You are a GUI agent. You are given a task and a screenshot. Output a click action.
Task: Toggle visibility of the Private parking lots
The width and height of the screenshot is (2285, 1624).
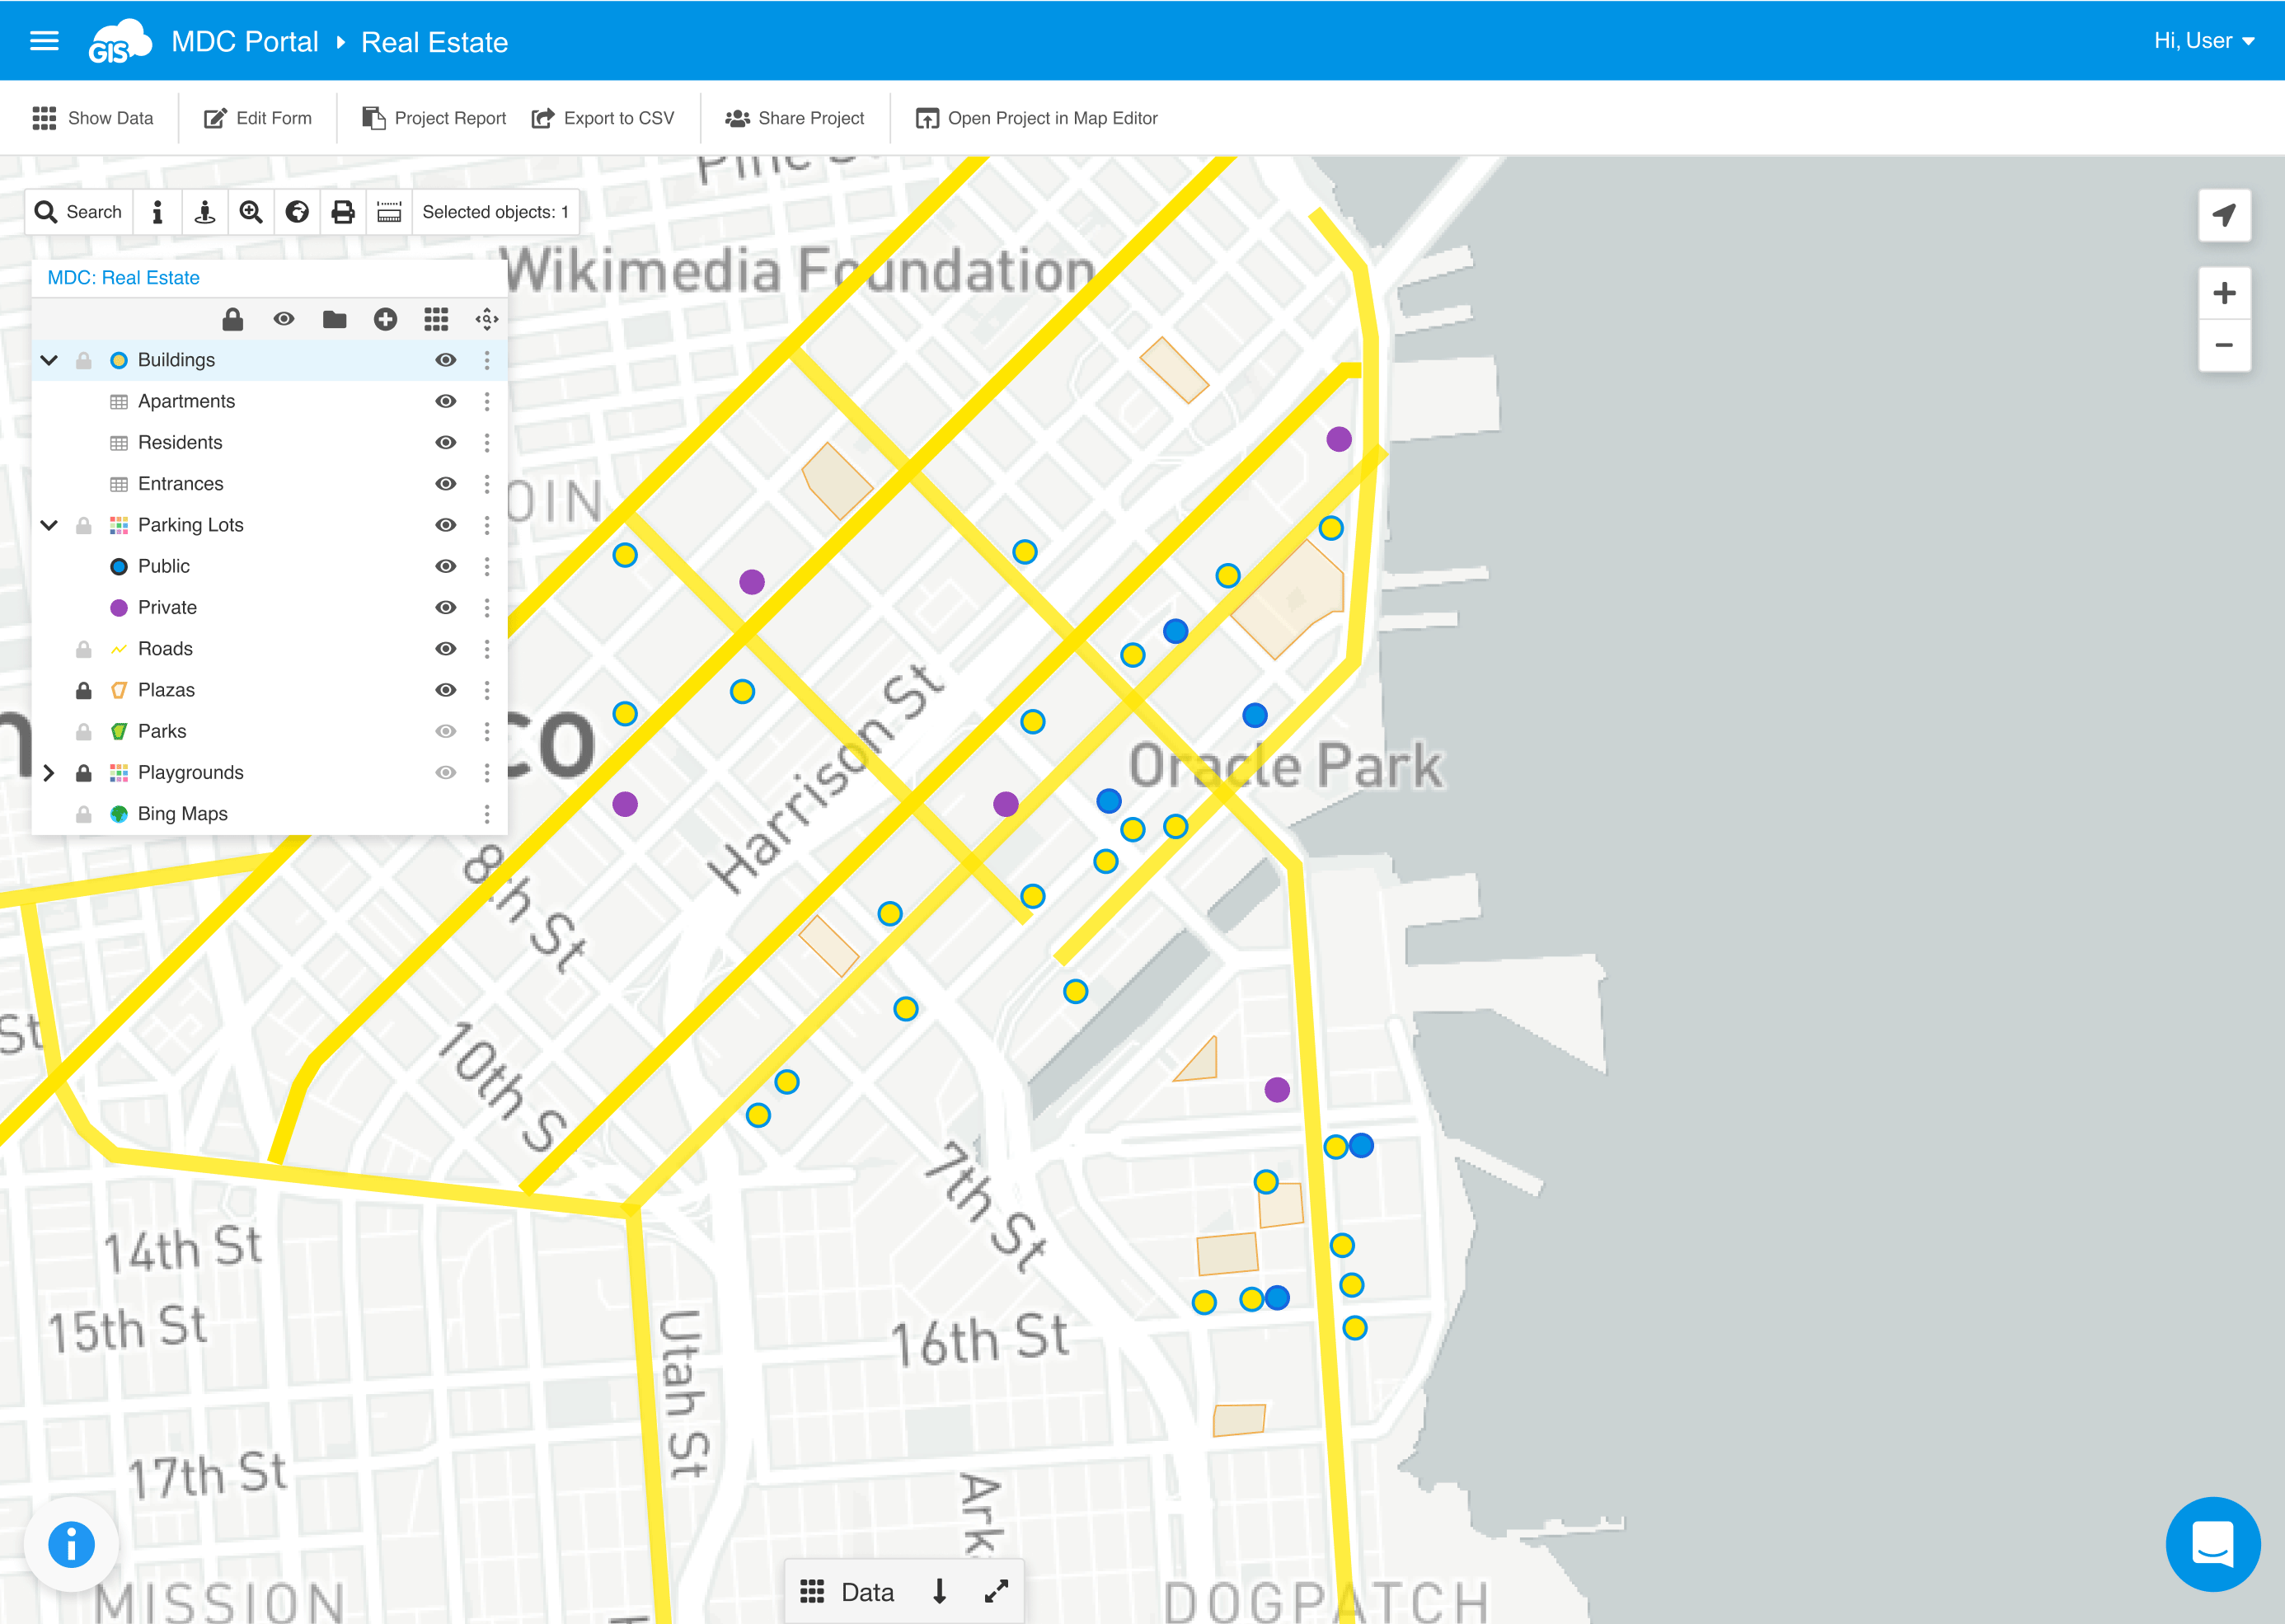coord(446,607)
